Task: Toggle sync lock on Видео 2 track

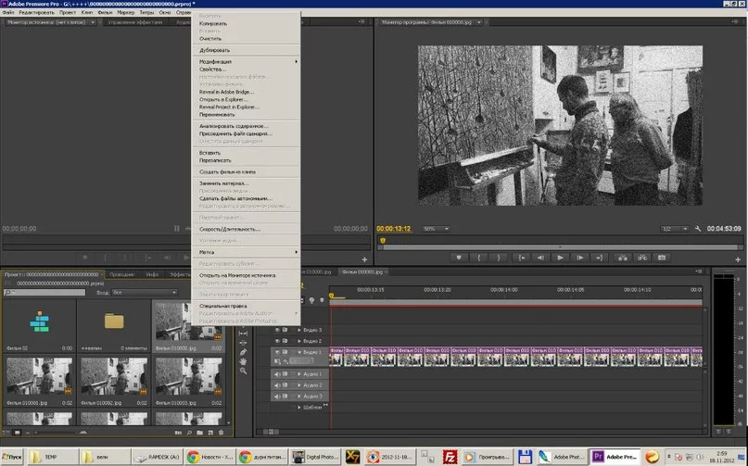Action: (285, 341)
